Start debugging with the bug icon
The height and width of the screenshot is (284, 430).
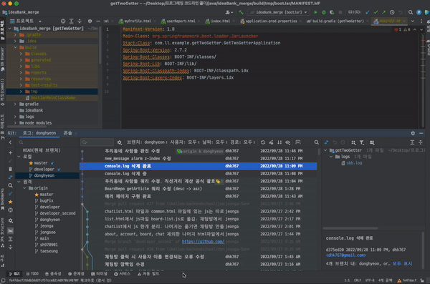pyautogui.click(x=324, y=12)
